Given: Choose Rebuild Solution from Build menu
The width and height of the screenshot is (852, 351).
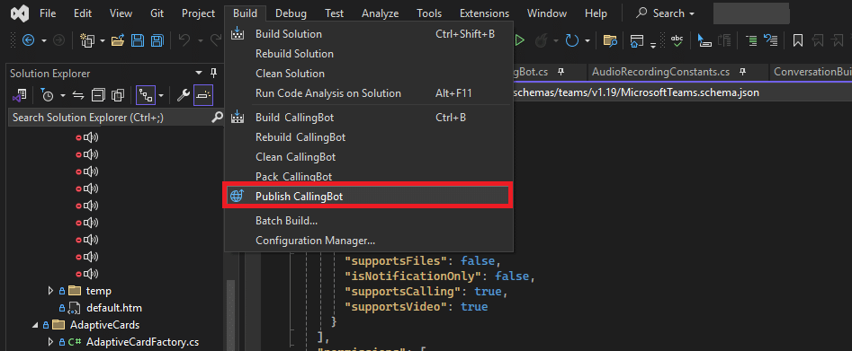Looking at the screenshot, I should (x=369, y=54).
